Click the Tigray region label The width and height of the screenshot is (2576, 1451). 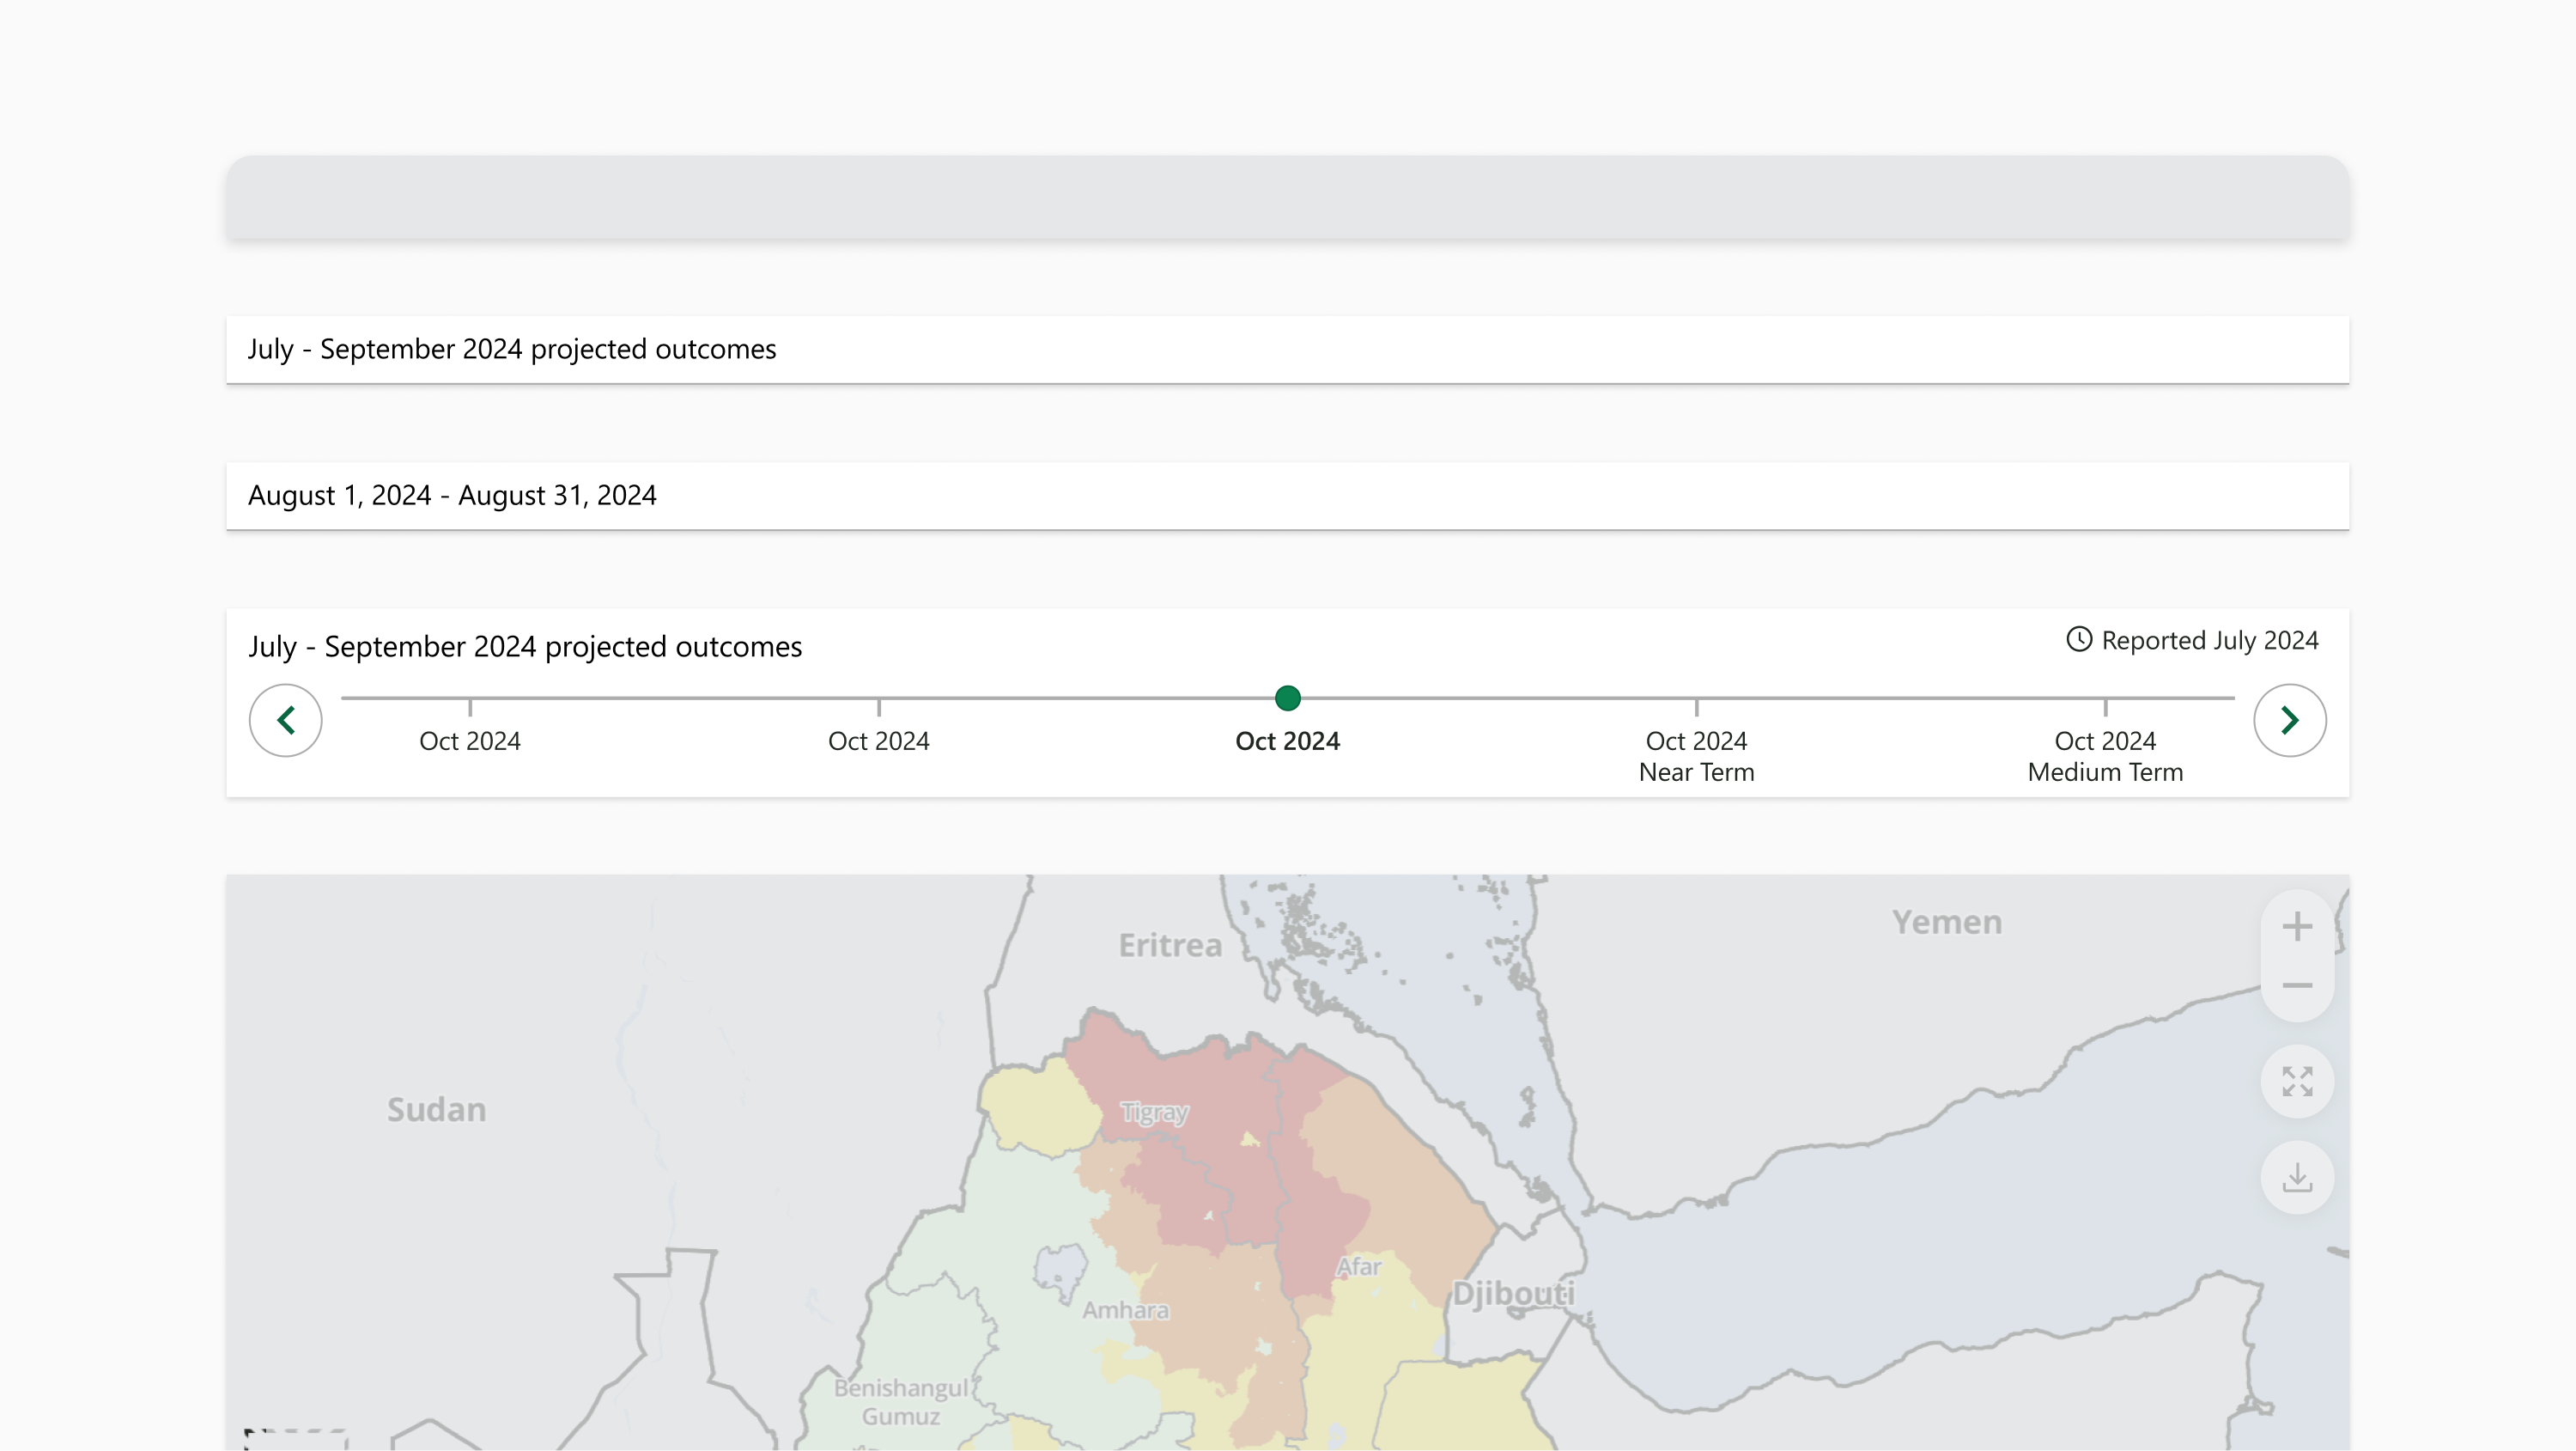1154,1112
